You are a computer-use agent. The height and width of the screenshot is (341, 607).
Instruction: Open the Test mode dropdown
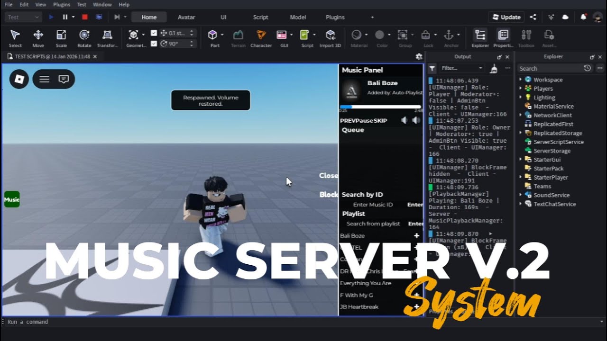click(23, 17)
